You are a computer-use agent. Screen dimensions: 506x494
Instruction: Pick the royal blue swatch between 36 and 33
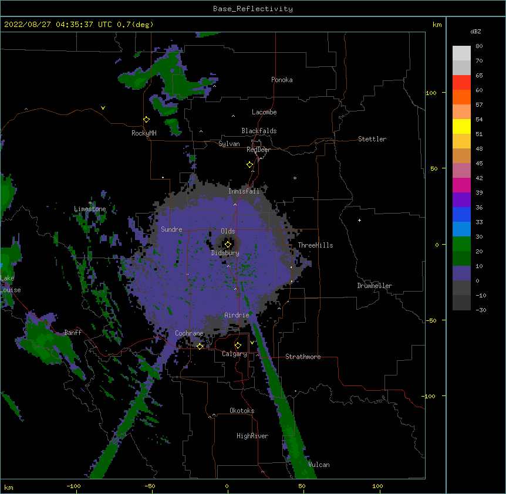pos(461,214)
